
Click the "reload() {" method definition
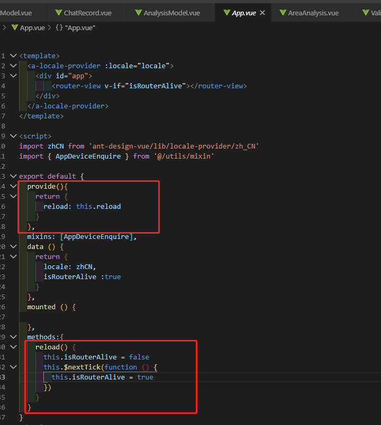56,347
